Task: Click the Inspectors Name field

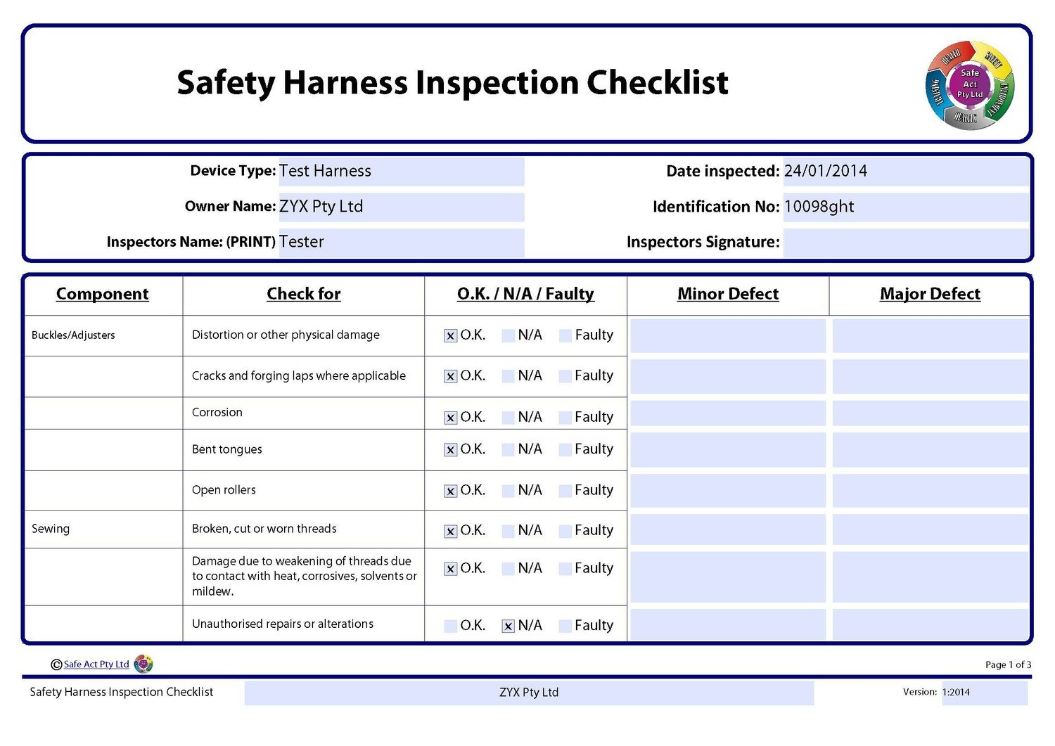Action: (x=401, y=243)
